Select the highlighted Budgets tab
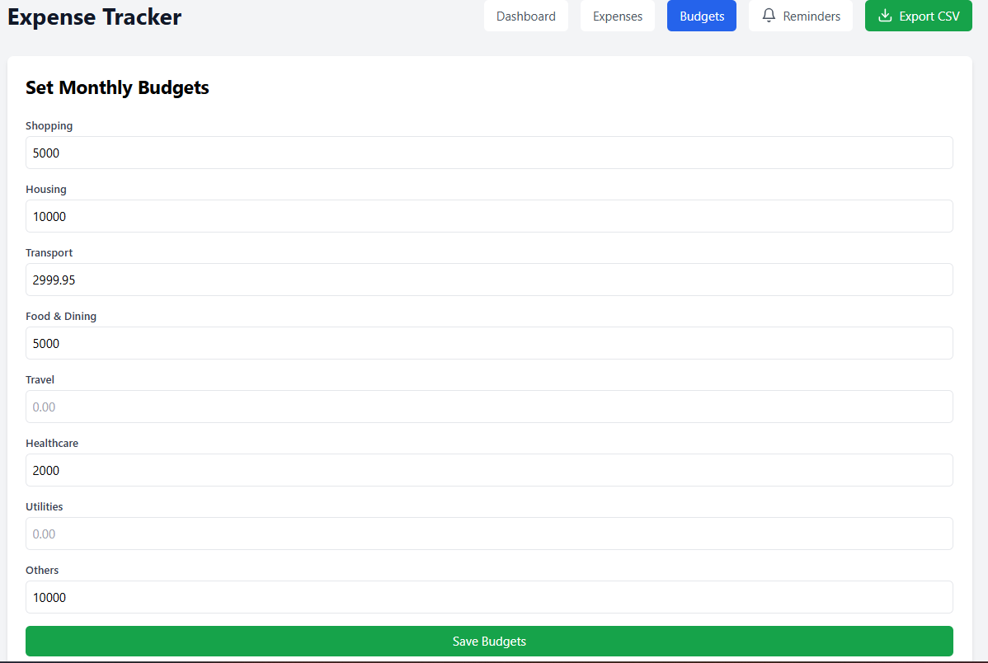Viewport: 988px width, 663px height. coord(701,16)
